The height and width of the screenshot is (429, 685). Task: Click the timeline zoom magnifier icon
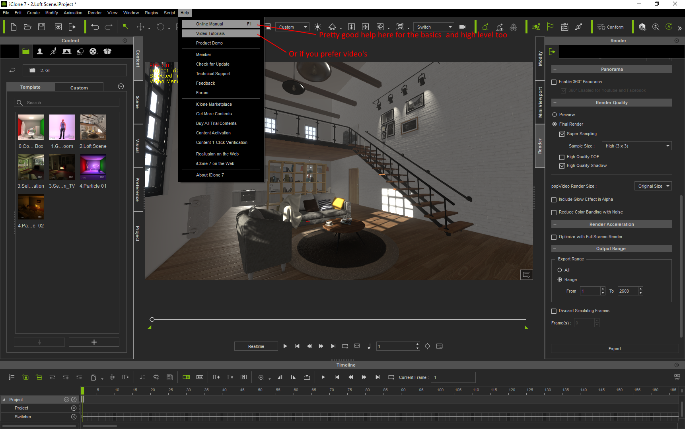pos(261,377)
